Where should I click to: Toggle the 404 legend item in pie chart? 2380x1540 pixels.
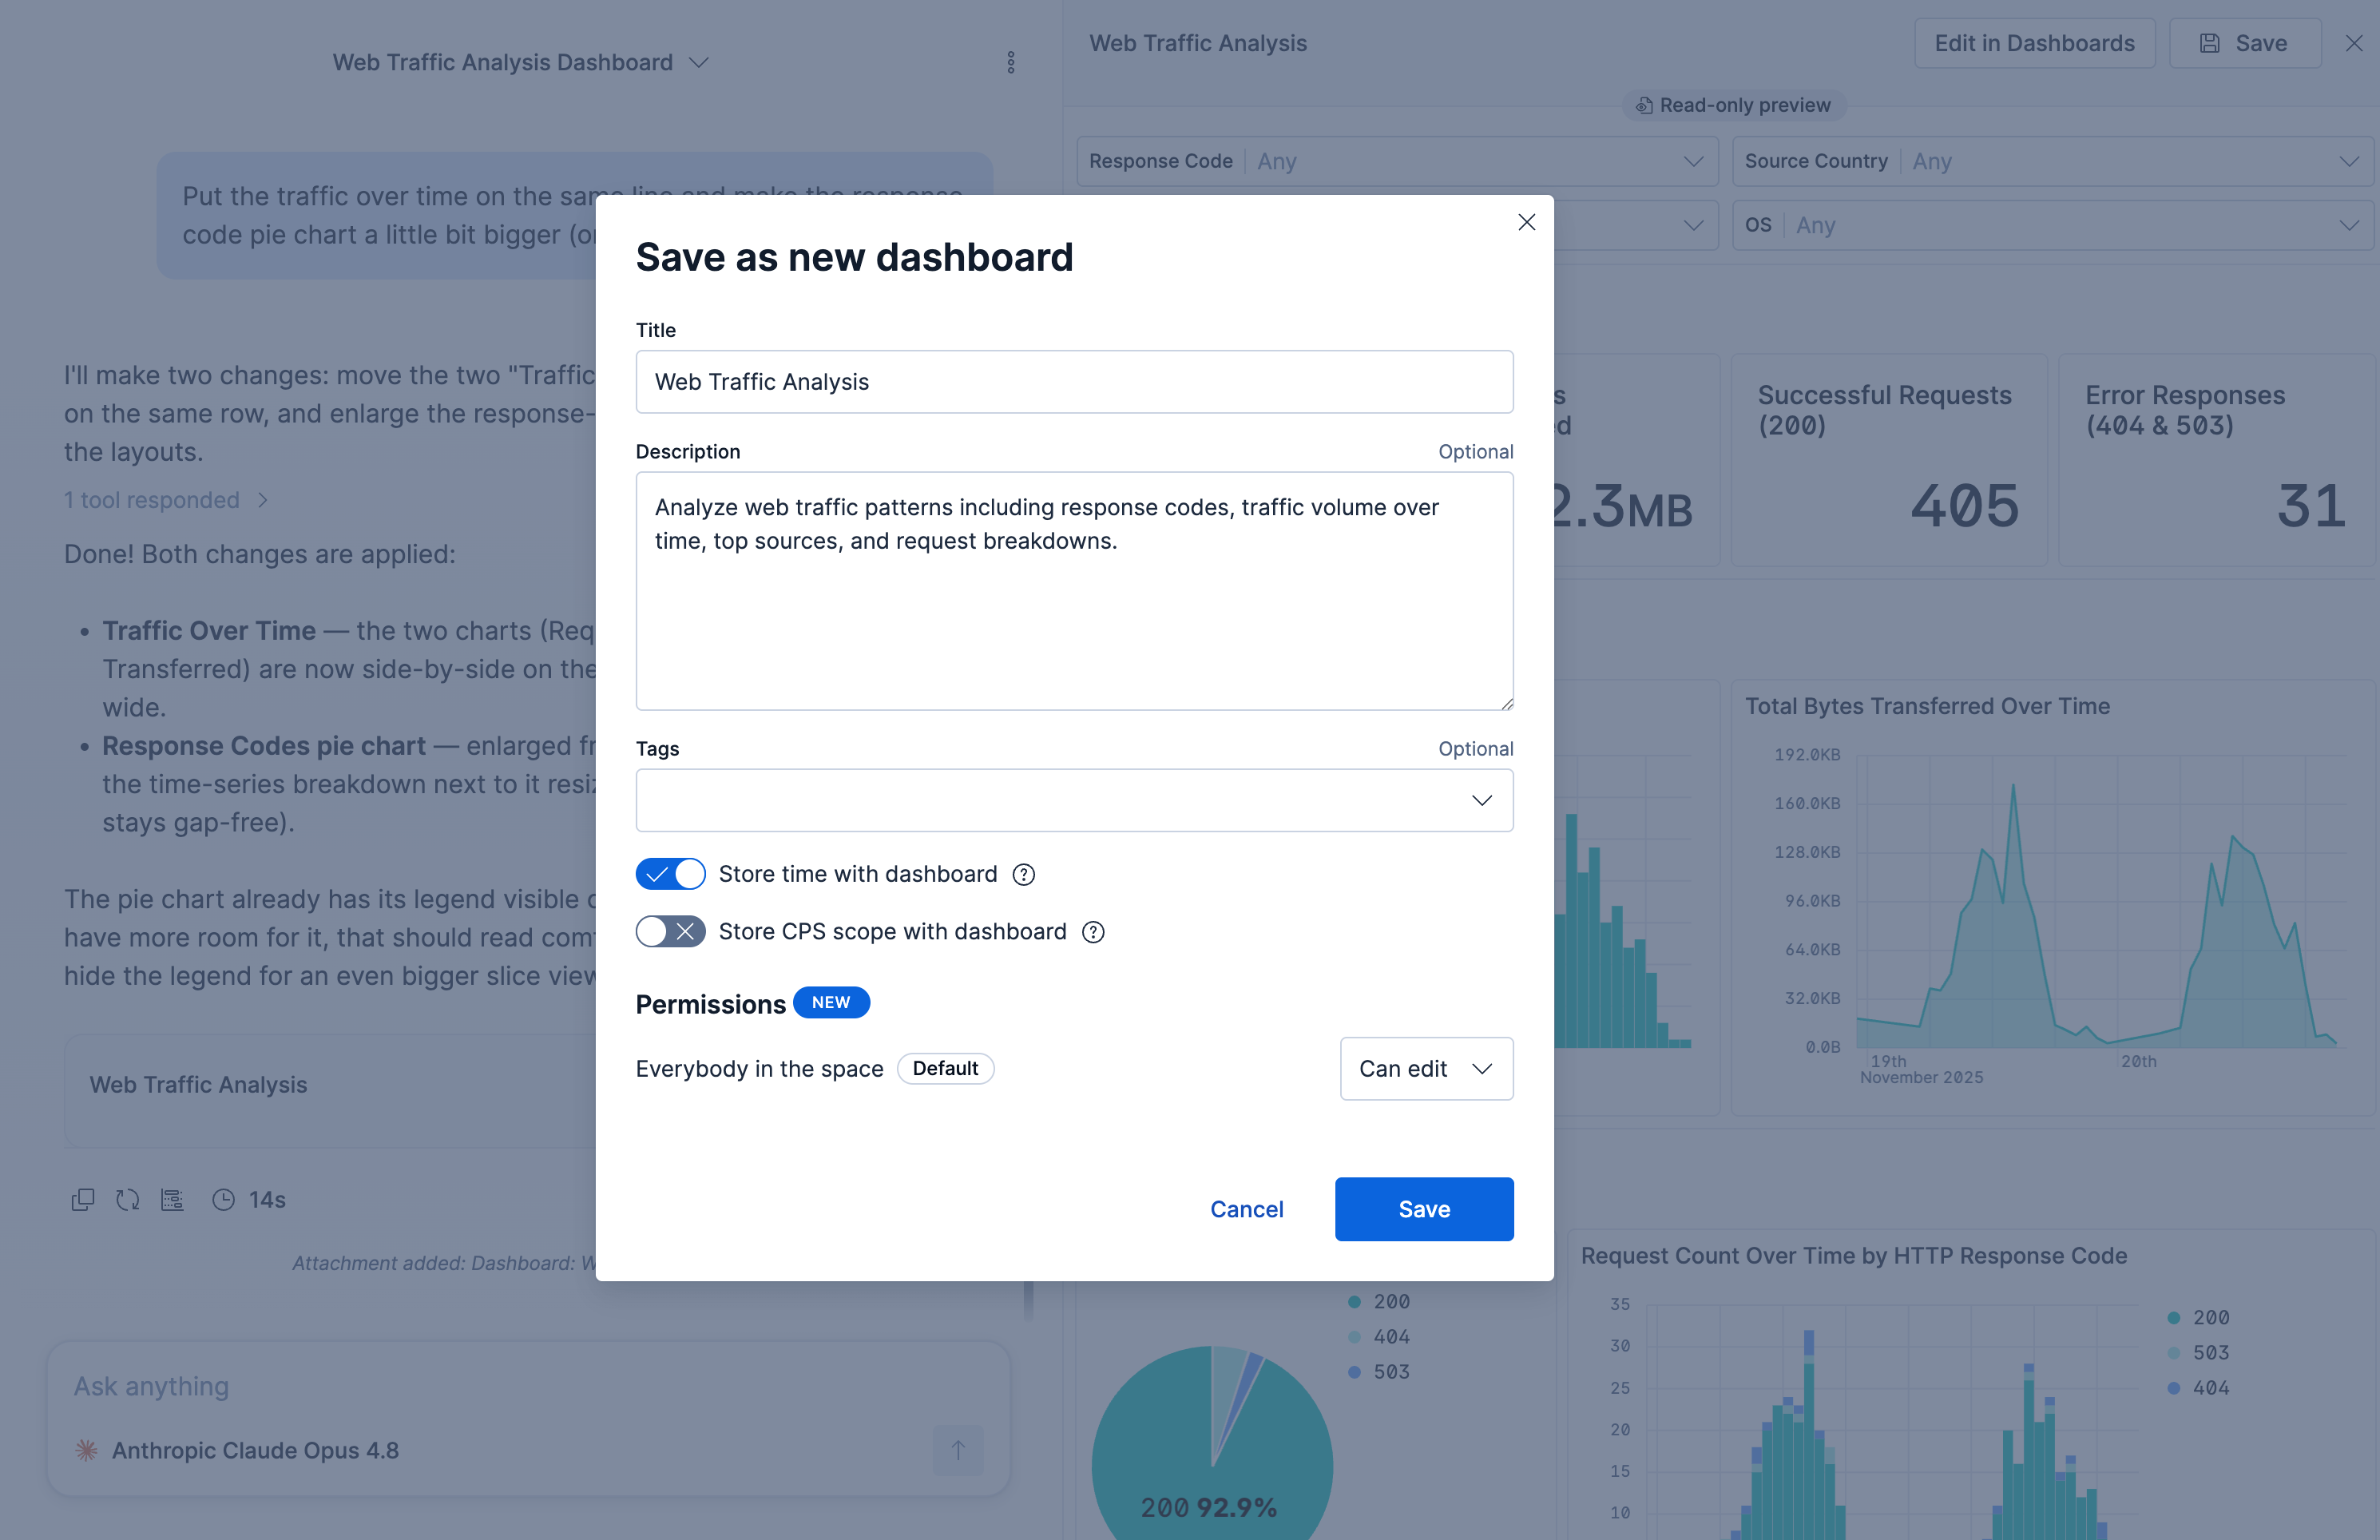[x=1379, y=1336]
